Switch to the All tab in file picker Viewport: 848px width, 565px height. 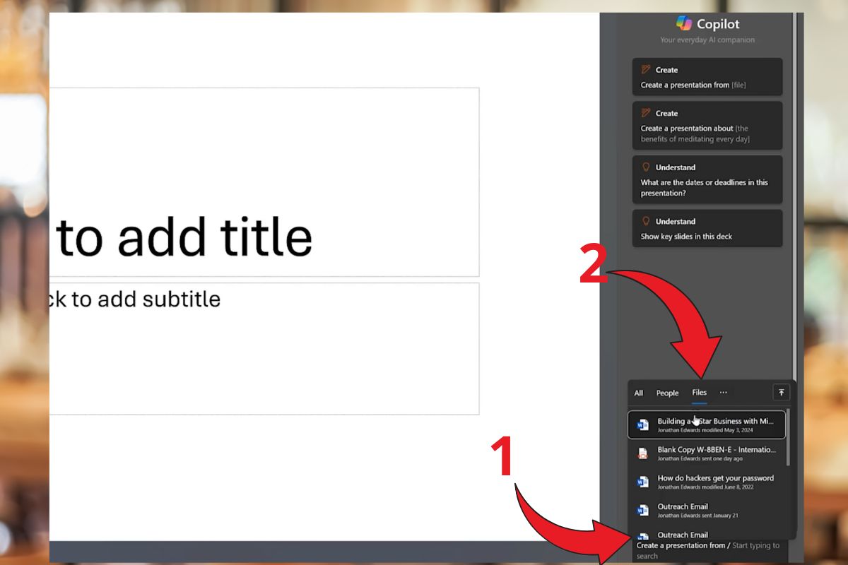point(639,393)
